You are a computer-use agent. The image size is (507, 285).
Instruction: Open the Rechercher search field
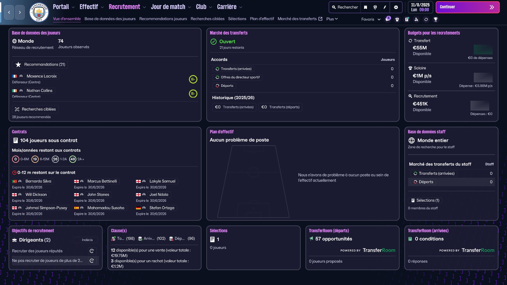point(344,7)
